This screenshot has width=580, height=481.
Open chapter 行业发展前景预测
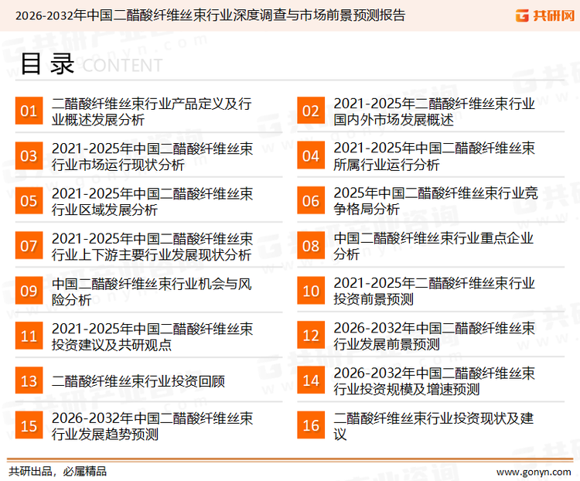point(435,336)
